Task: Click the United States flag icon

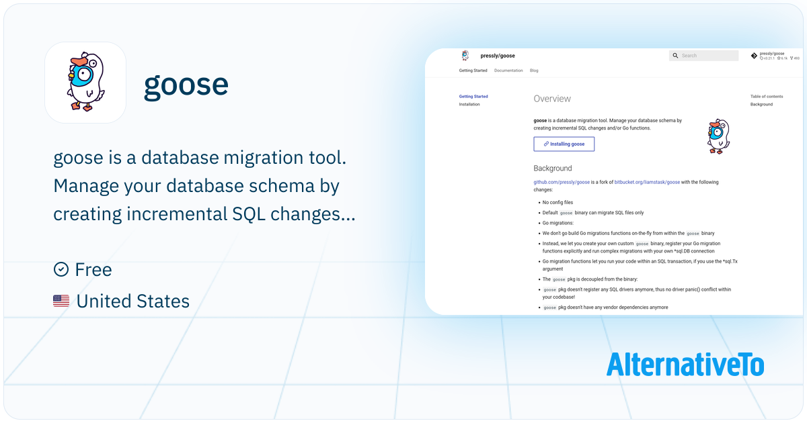Action: 61,301
